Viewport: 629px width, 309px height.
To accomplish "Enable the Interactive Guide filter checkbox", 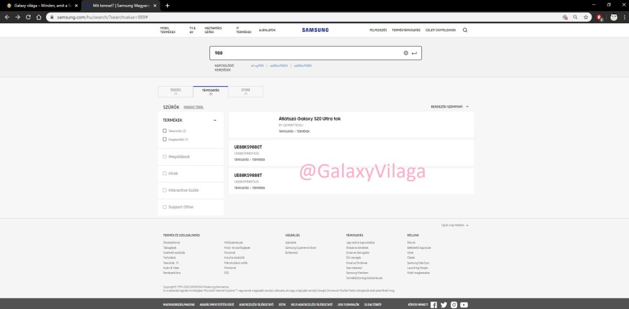I will click(x=165, y=190).
